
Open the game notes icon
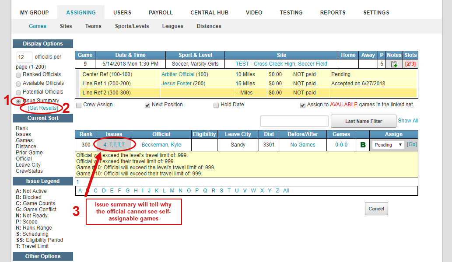point(394,64)
